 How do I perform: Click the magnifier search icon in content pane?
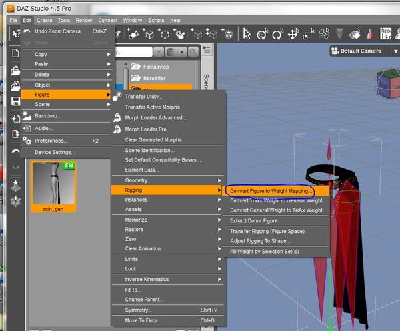pos(193,52)
